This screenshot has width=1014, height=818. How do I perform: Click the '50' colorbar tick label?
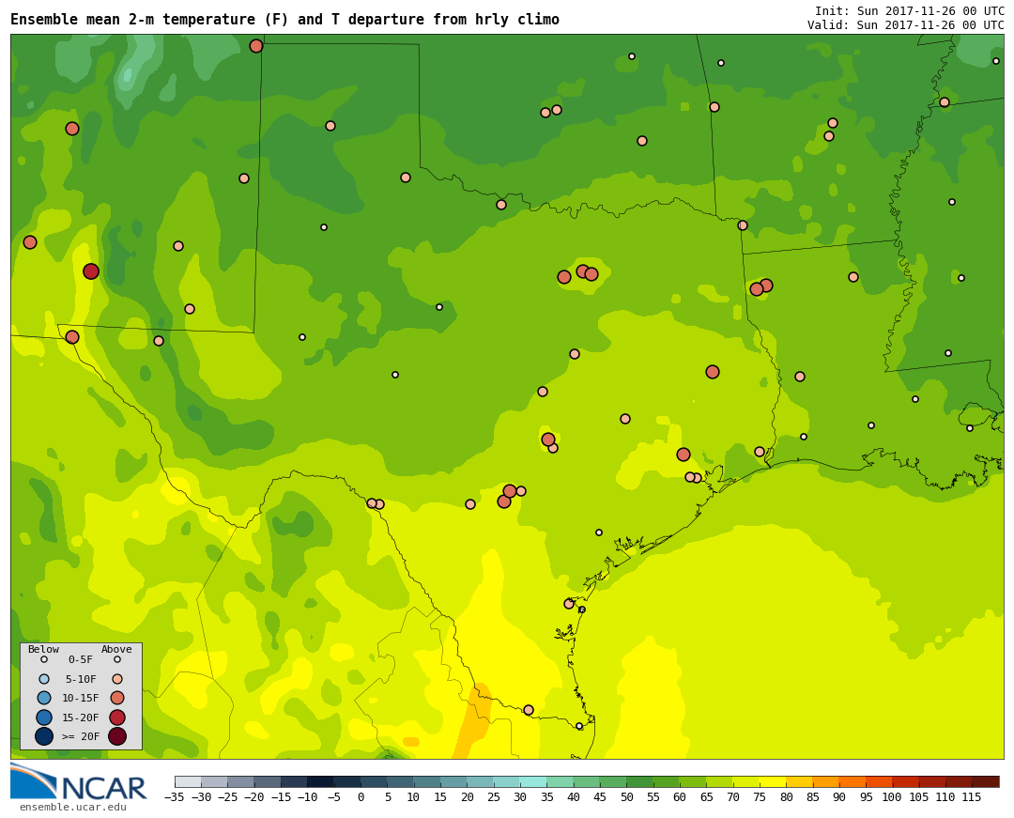coord(626,797)
